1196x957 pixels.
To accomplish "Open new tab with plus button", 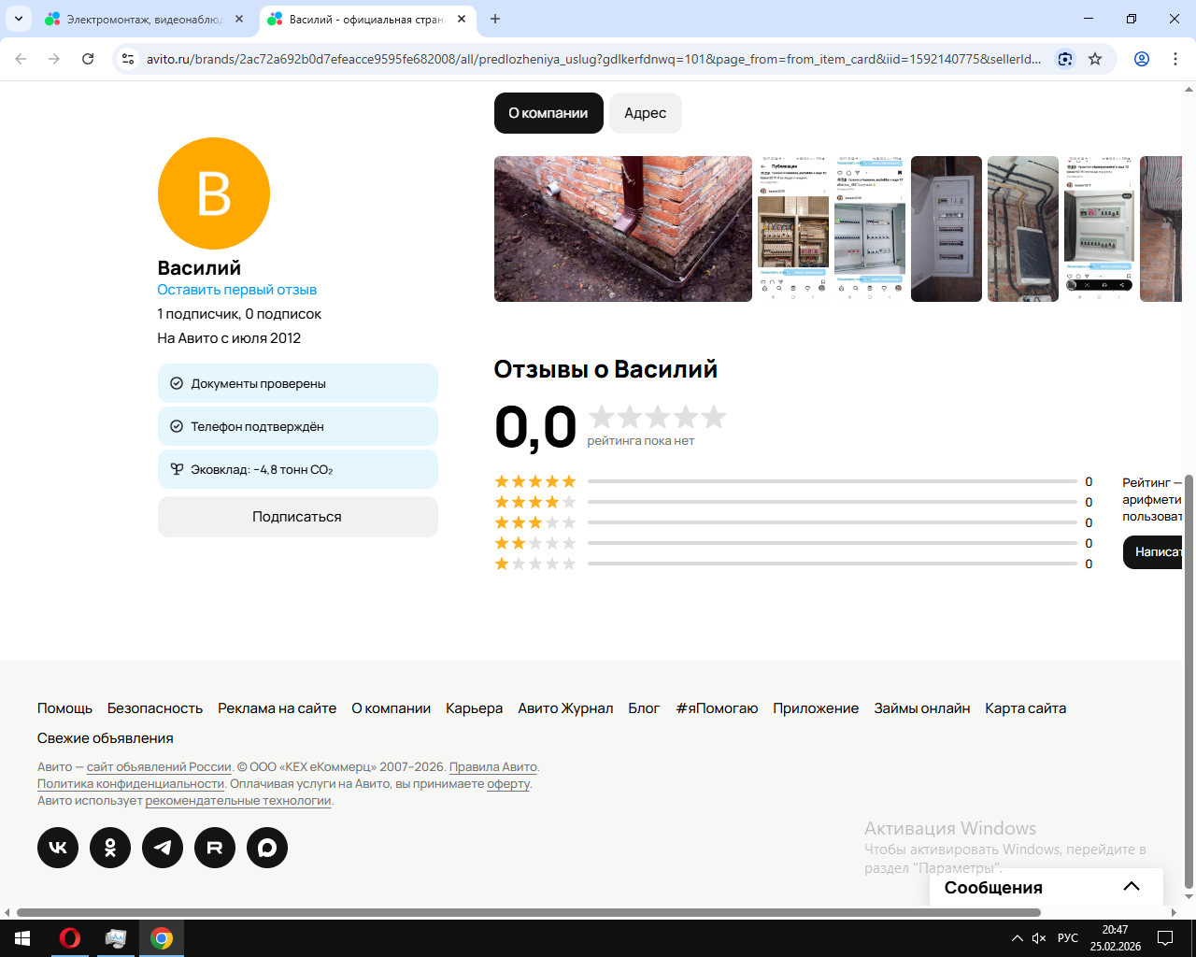I will tap(495, 19).
